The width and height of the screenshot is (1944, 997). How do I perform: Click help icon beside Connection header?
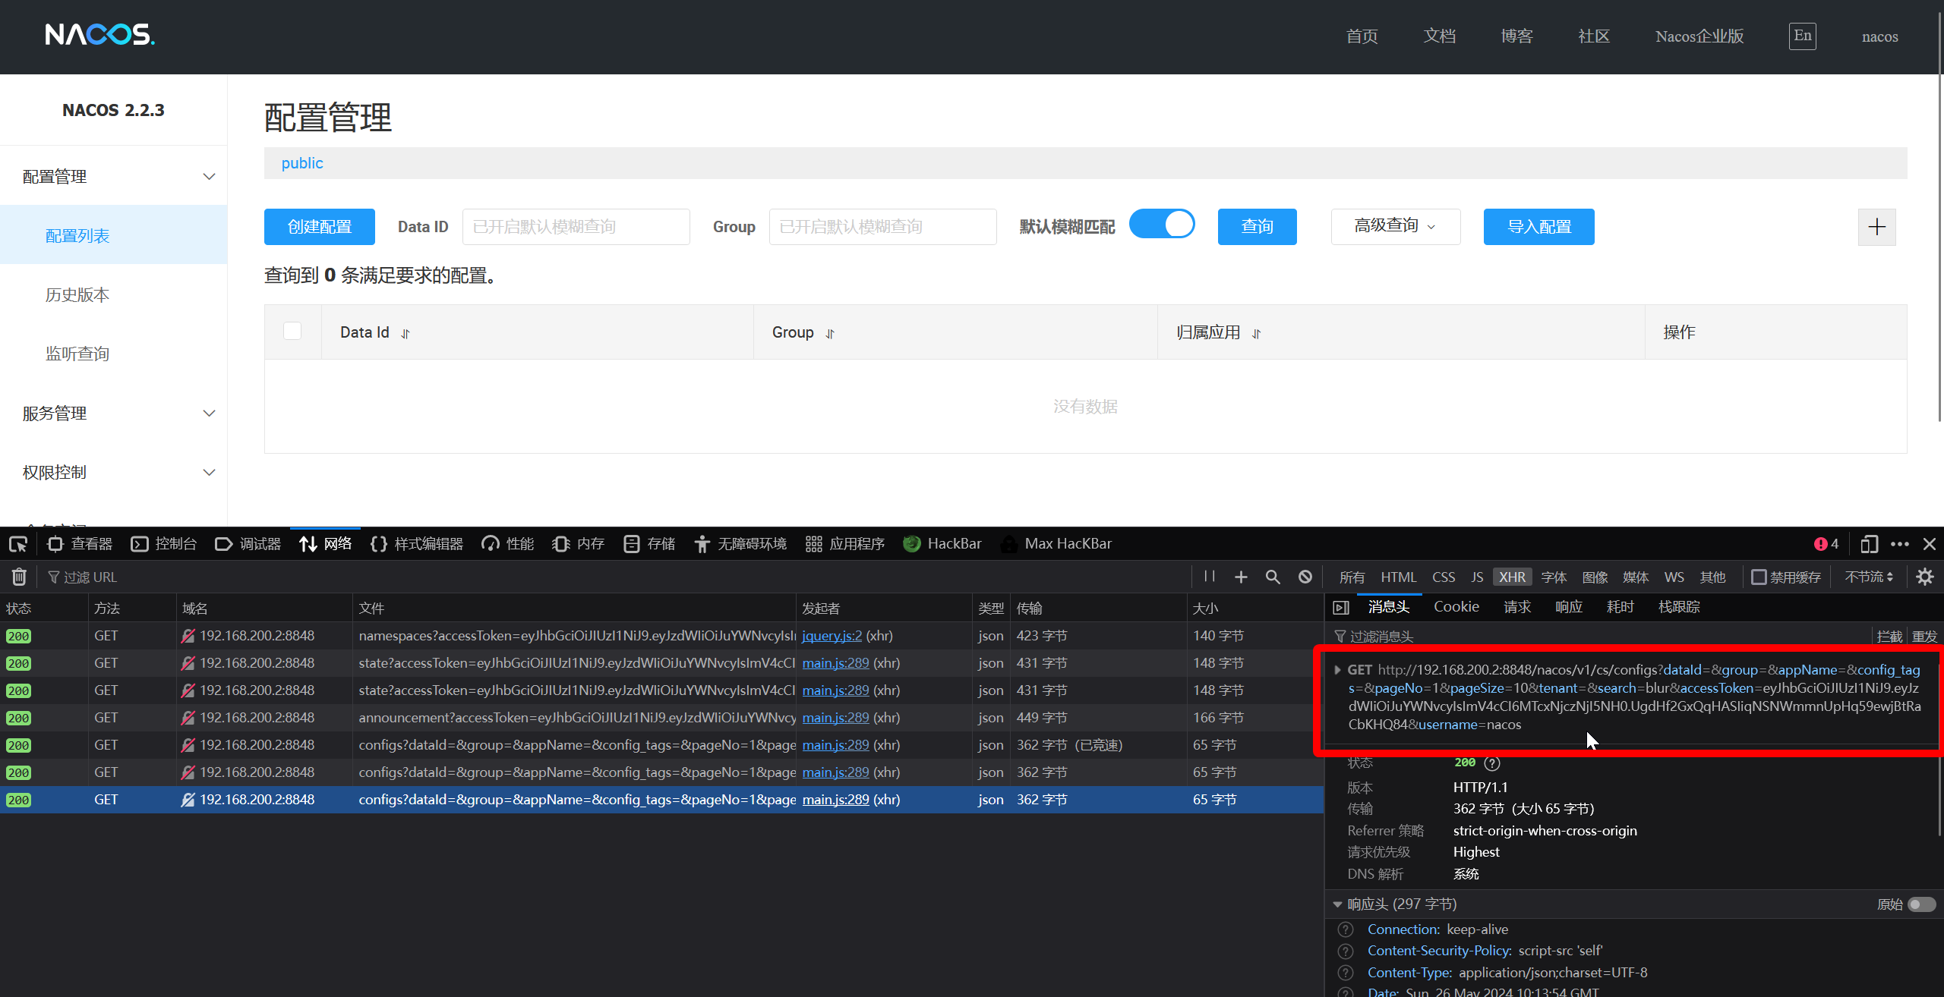coord(1346,929)
